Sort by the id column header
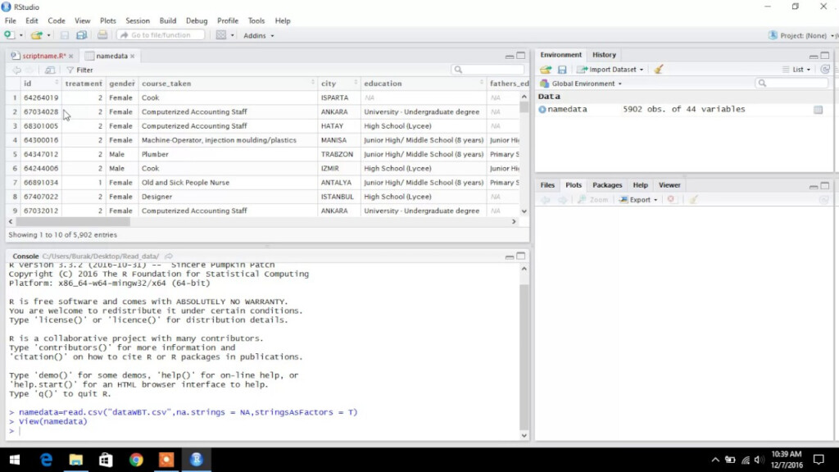 (41, 84)
